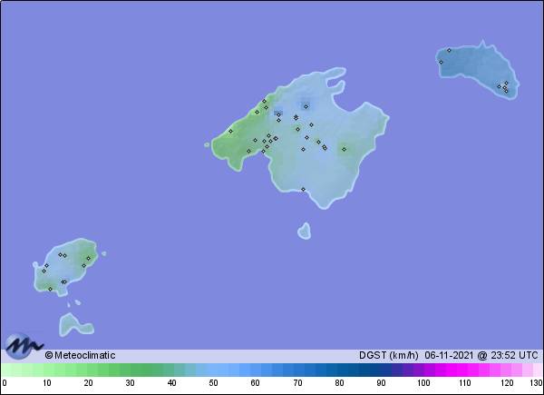The height and width of the screenshot is (395, 544).
Task: Click the Dragonera islet off western Mallorca
Action: tap(207, 145)
